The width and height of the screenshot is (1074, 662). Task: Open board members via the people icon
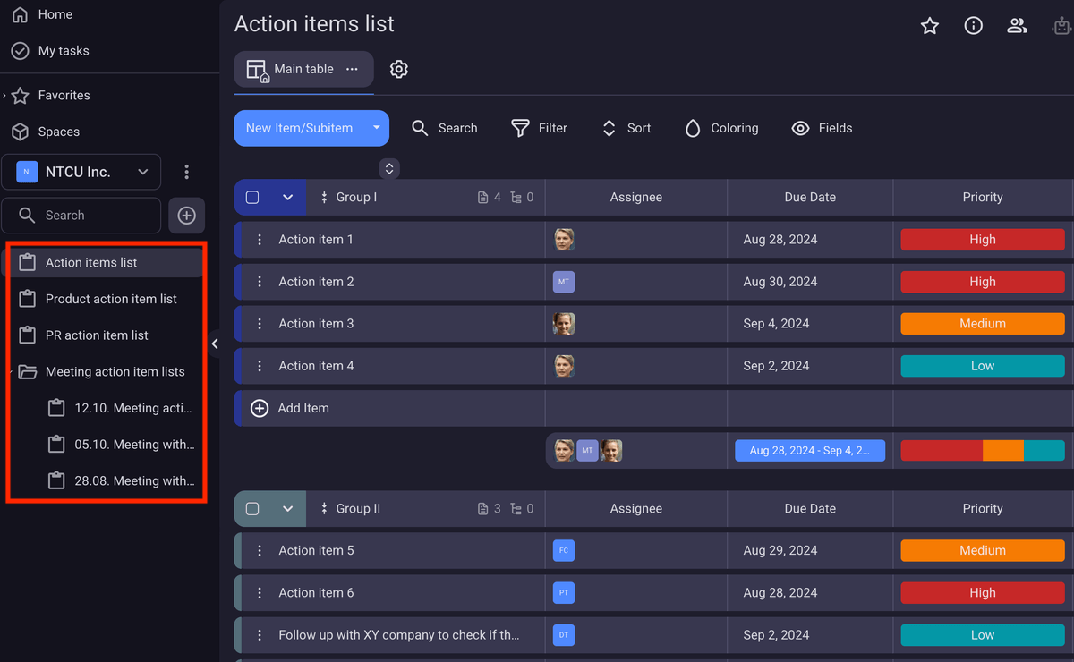pos(1017,26)
